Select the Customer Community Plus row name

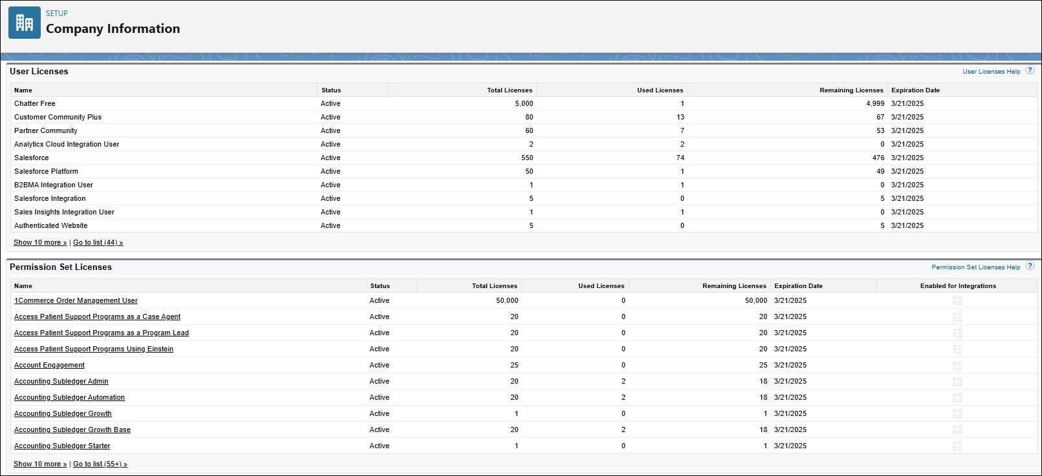58,117
